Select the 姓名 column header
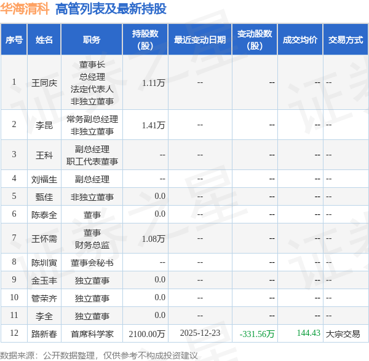The width and height of the screenshot is (369, 361). [44, 40]
